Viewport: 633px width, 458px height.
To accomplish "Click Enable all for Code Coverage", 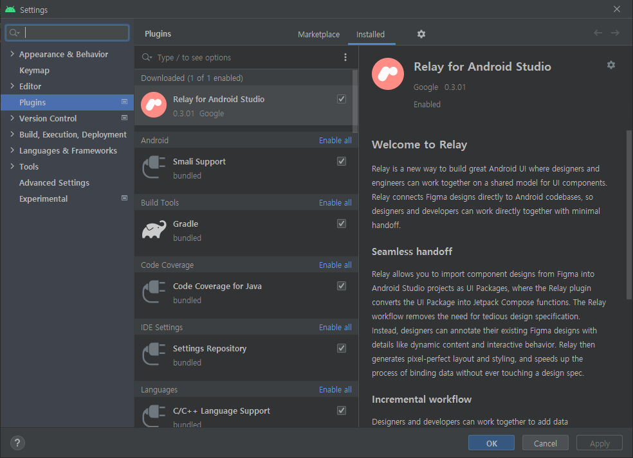I will 335,265.
